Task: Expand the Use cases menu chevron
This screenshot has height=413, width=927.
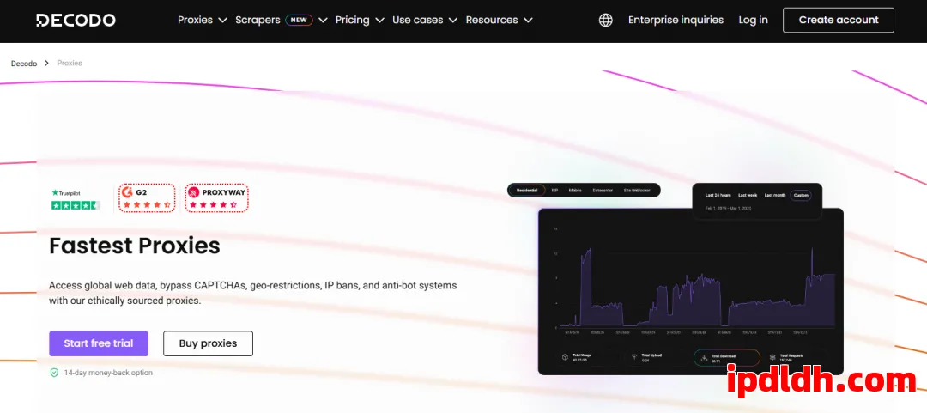Action: (x=453, y=20)
